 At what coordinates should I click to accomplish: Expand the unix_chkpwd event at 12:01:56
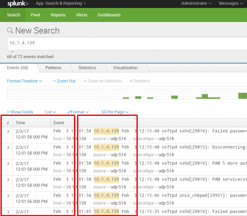pyautogui.click(x=8, y=196)
